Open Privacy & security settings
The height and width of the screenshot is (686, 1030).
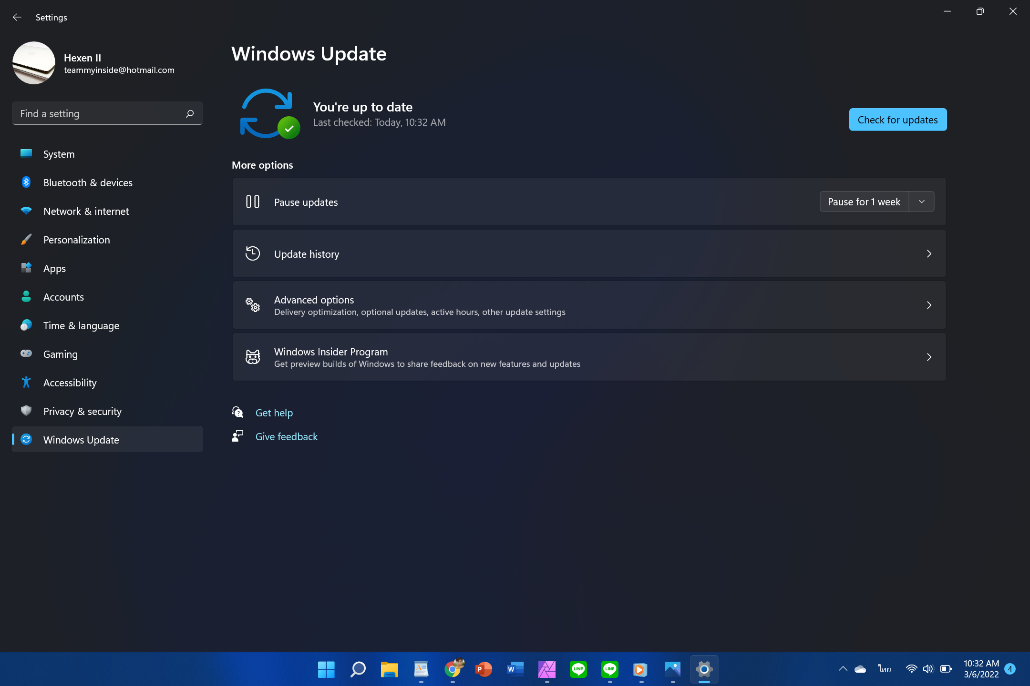82,410
